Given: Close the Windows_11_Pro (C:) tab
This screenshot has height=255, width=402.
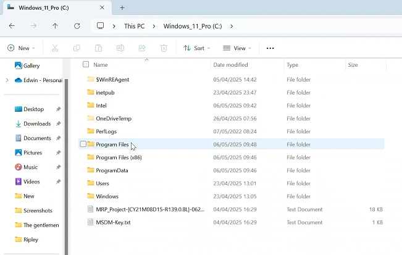Looking at the screenshot, I should [102, 7].
